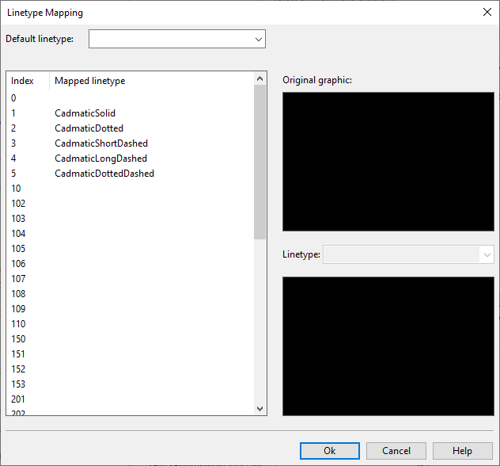Image resolution: width=500 pixels, height=466 pixels.
Task: Select index 10 row
Action: (17, 189)
